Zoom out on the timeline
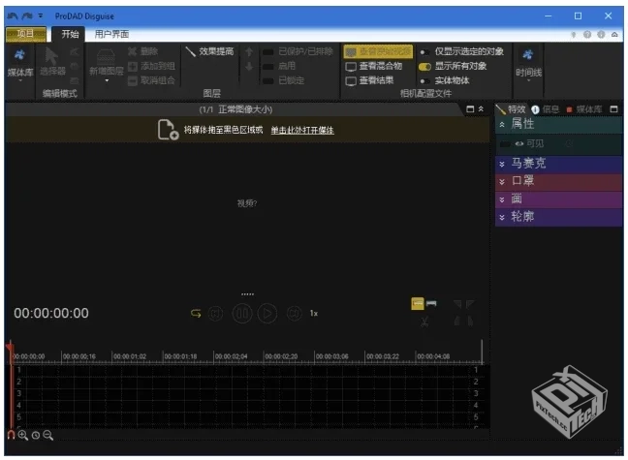This screenshot has height=460, width=628. coord(48,435)
